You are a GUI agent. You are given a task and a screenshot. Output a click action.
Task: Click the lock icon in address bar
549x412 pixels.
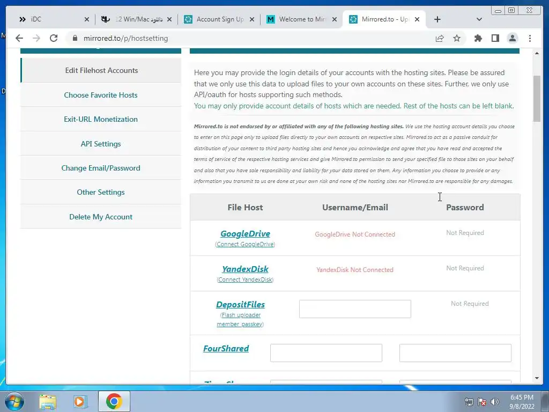[x=75, y=38]
